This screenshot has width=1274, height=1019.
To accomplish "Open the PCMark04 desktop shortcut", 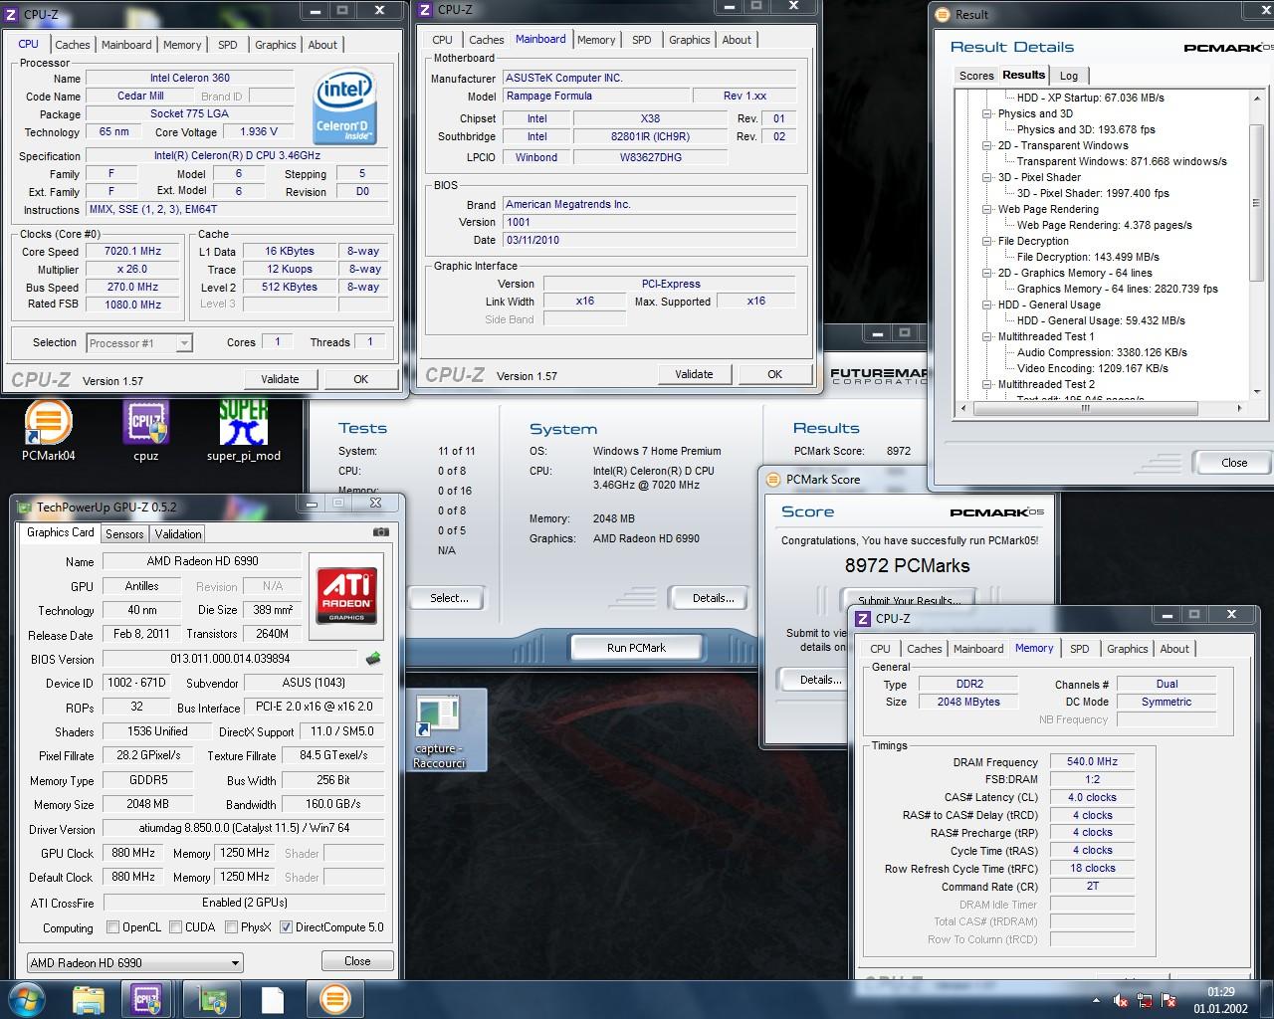I will 48,430.
